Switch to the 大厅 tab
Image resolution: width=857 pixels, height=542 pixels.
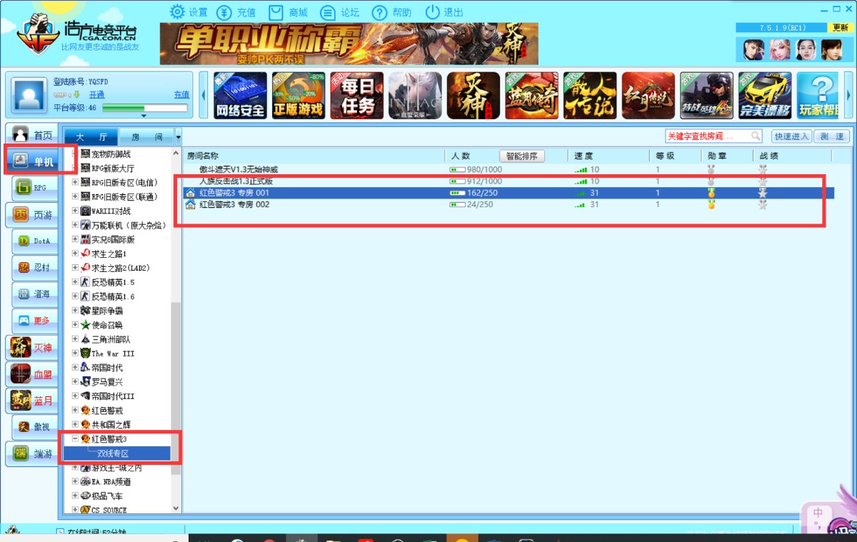pyautogui.click(x=91, y=136)
